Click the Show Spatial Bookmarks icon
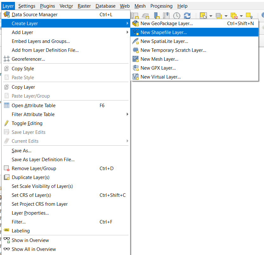 tap(167, 16)
